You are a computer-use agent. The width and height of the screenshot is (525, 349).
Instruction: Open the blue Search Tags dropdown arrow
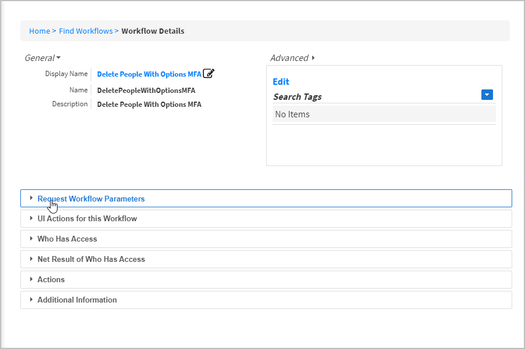pos(487,94)
